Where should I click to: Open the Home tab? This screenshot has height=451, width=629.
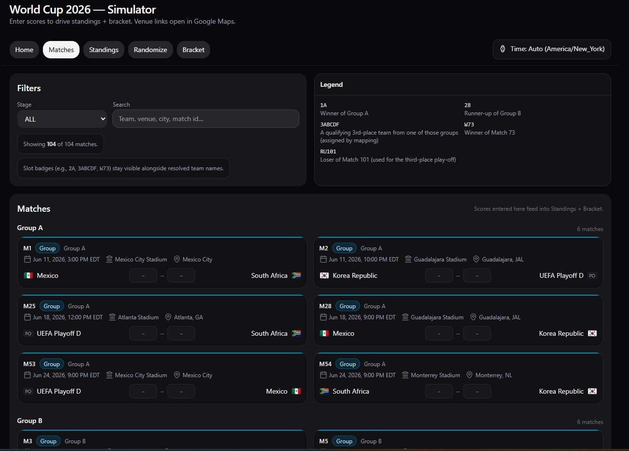point(24,50)
